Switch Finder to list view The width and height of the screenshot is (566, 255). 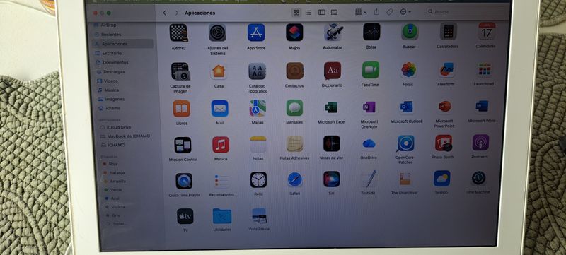point(308,13)
